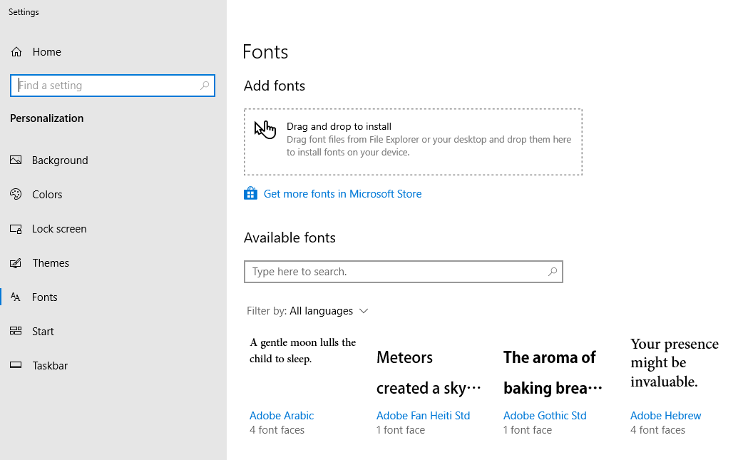Viewport: 748px width, 460px height.
Task: Click '4 font faces' under Adobe Arabic
Action: pos(277,430)
